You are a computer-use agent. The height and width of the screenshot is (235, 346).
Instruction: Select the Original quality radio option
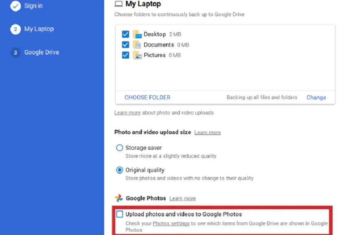tap(120, 170)
